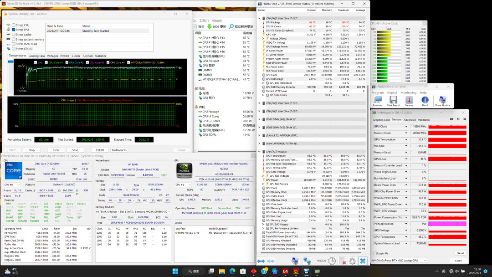Open the Windows Start menu

(175, 272)
